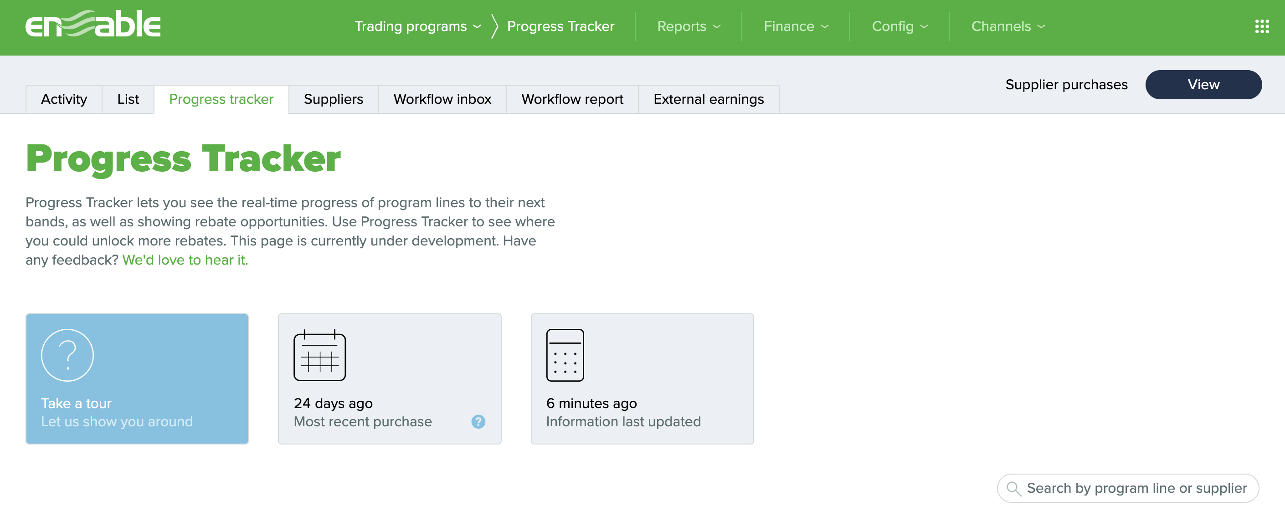Click the Supplier purchases label
Image resolution: width=1285 pixels, height=511 pixels.
(1066, 85)
